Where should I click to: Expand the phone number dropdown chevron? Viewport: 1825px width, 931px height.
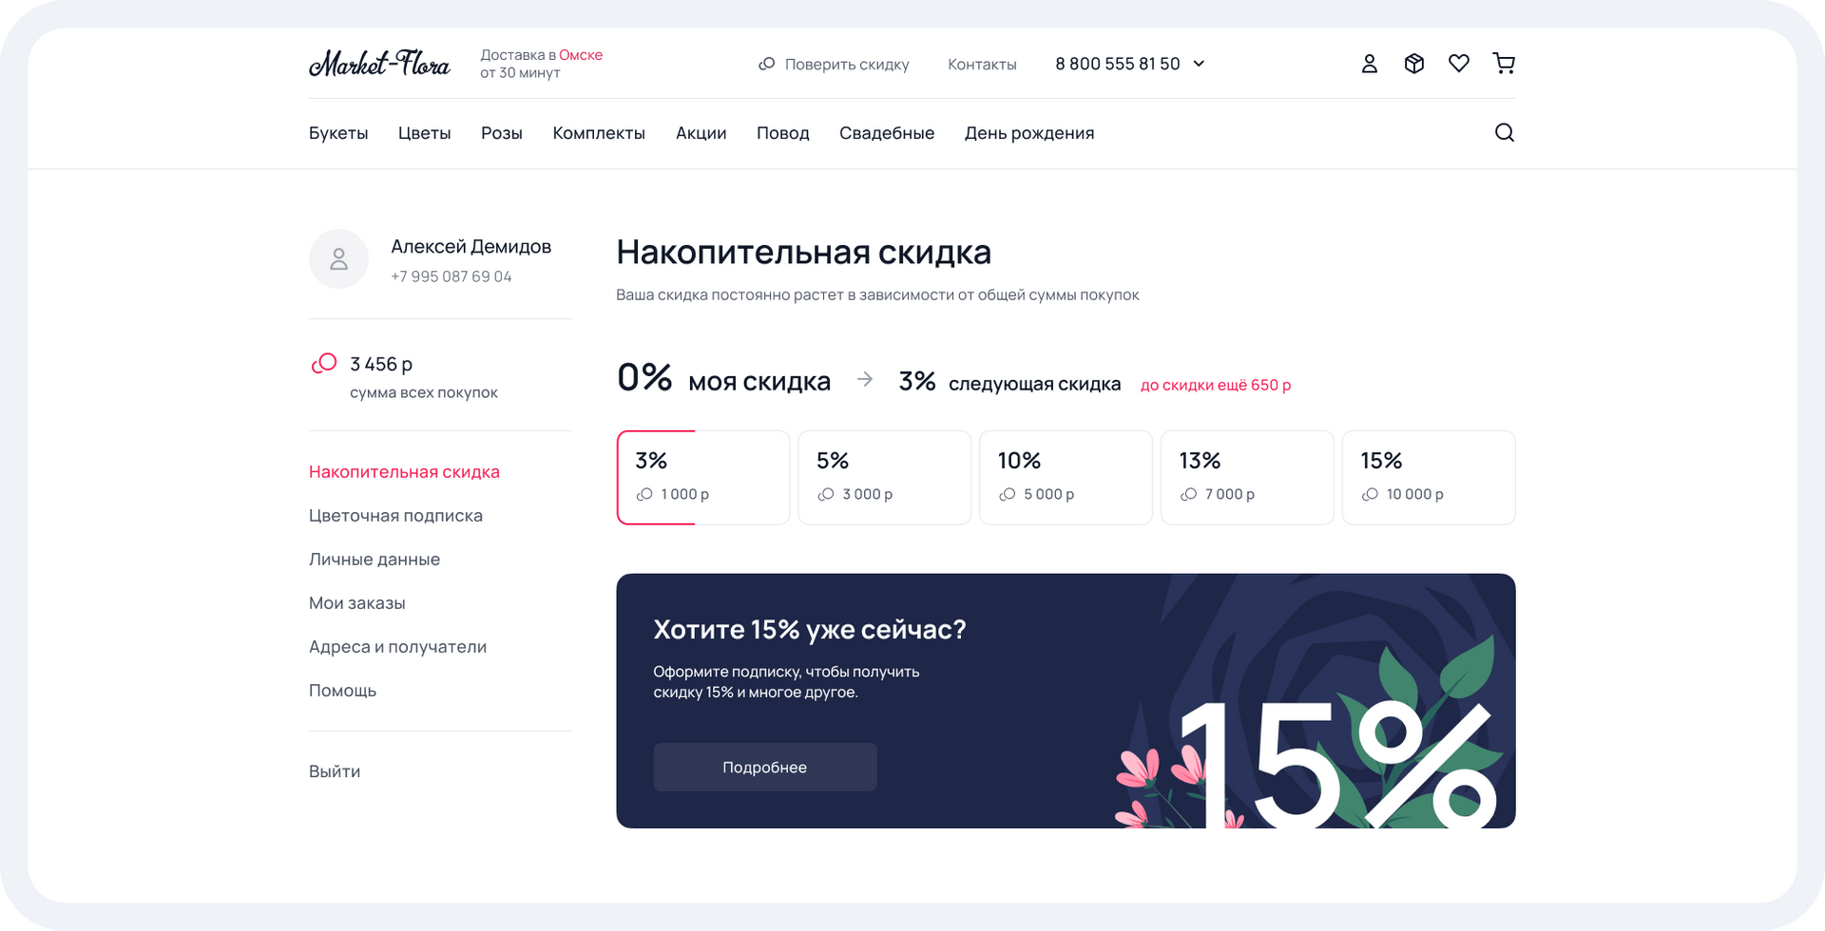coord(1199,64)
